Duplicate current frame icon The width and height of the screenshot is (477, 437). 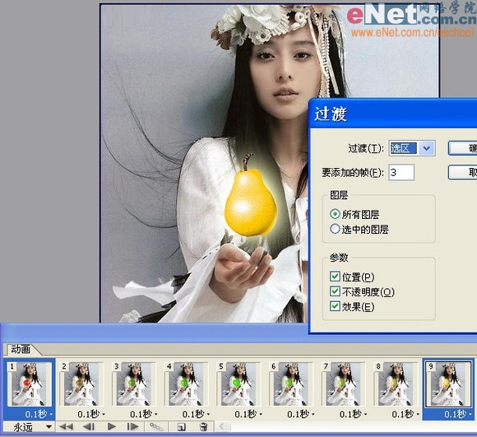pos(181,427)
